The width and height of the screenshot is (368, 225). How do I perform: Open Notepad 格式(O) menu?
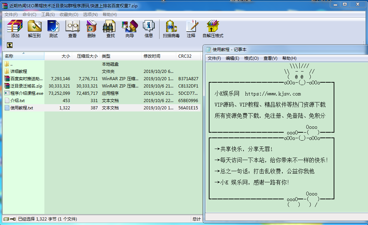click(x=251, y=58)
